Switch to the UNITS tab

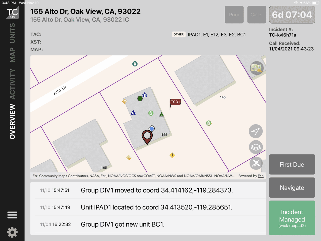[x=12, y=33]
